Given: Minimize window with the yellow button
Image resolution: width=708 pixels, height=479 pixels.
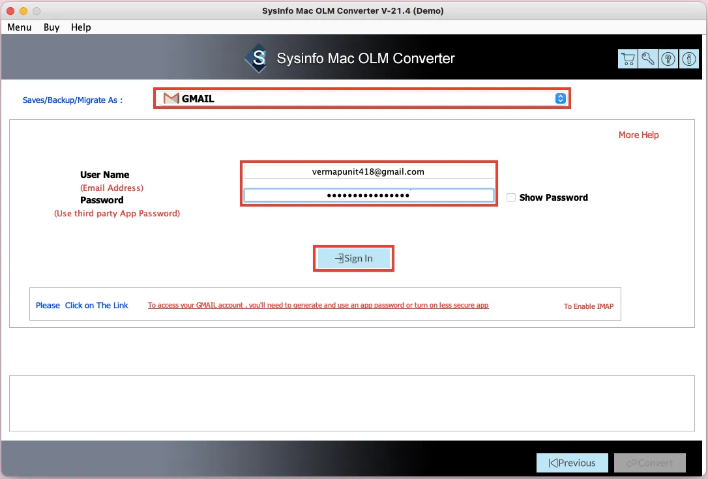Looking at the screenshot, I should (23, 11).
